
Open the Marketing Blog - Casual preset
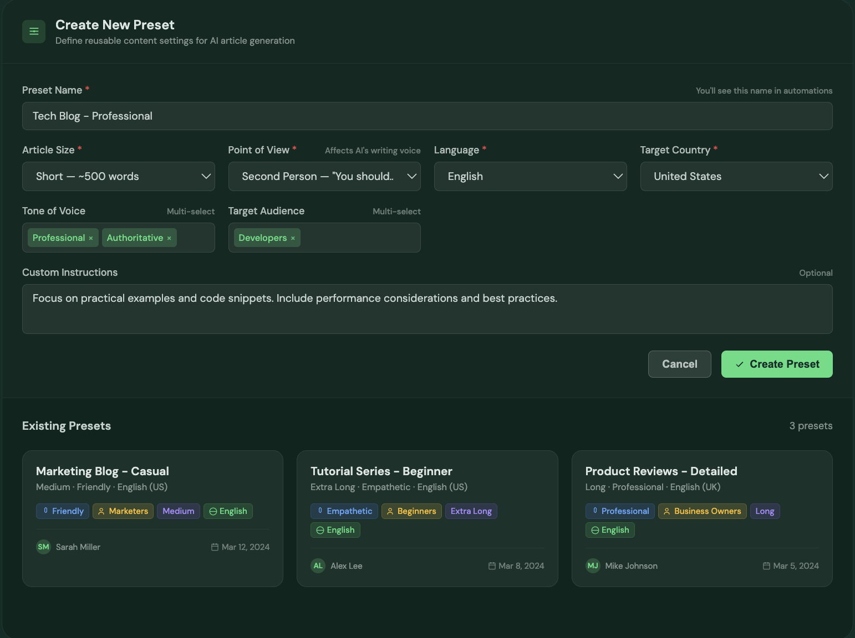[103, 471]
